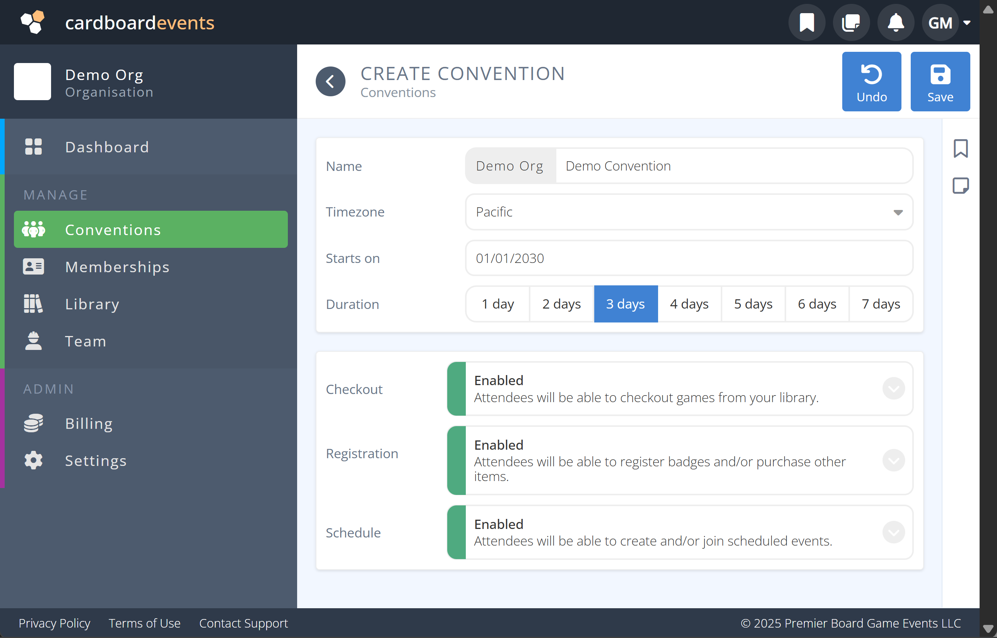This screenshot has height=638, width=997.
Task: Select a 5 days duration
Action: click(753, 304)
